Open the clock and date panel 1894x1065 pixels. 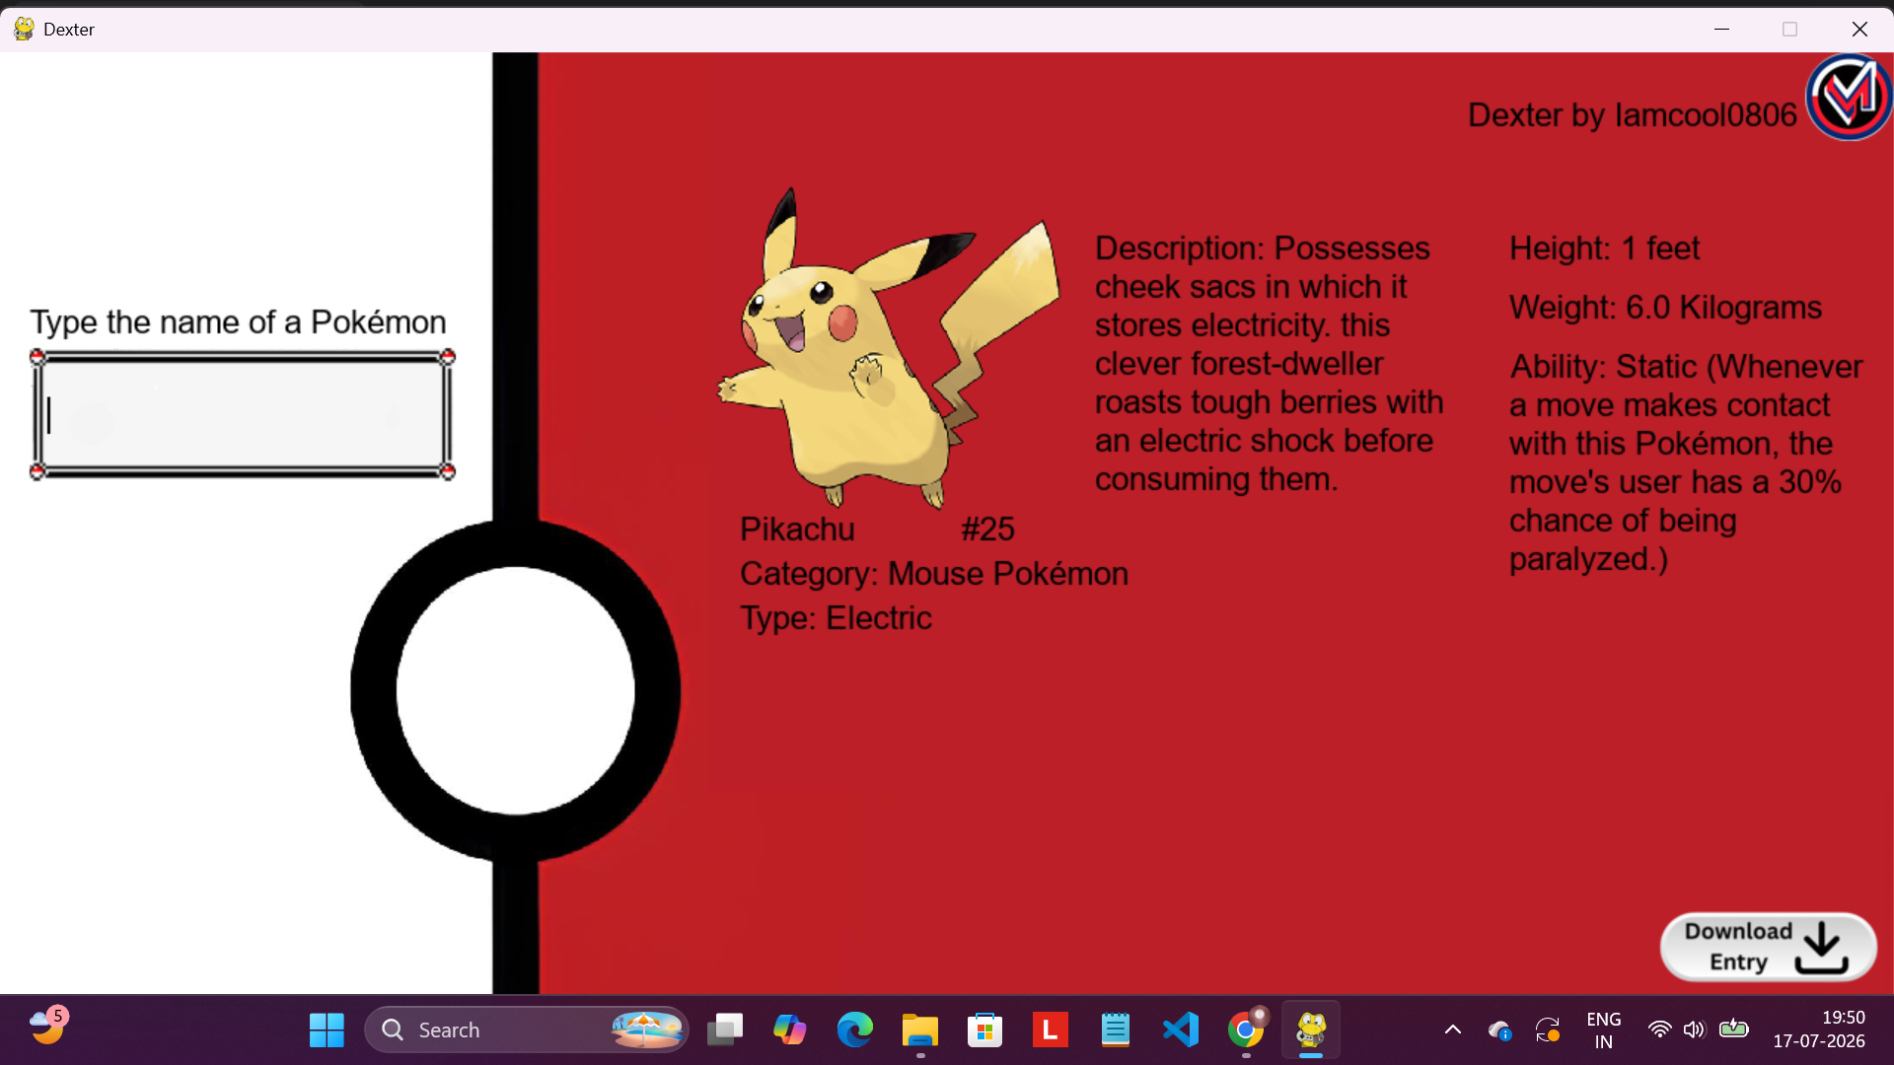[x=1819, y=1029]
